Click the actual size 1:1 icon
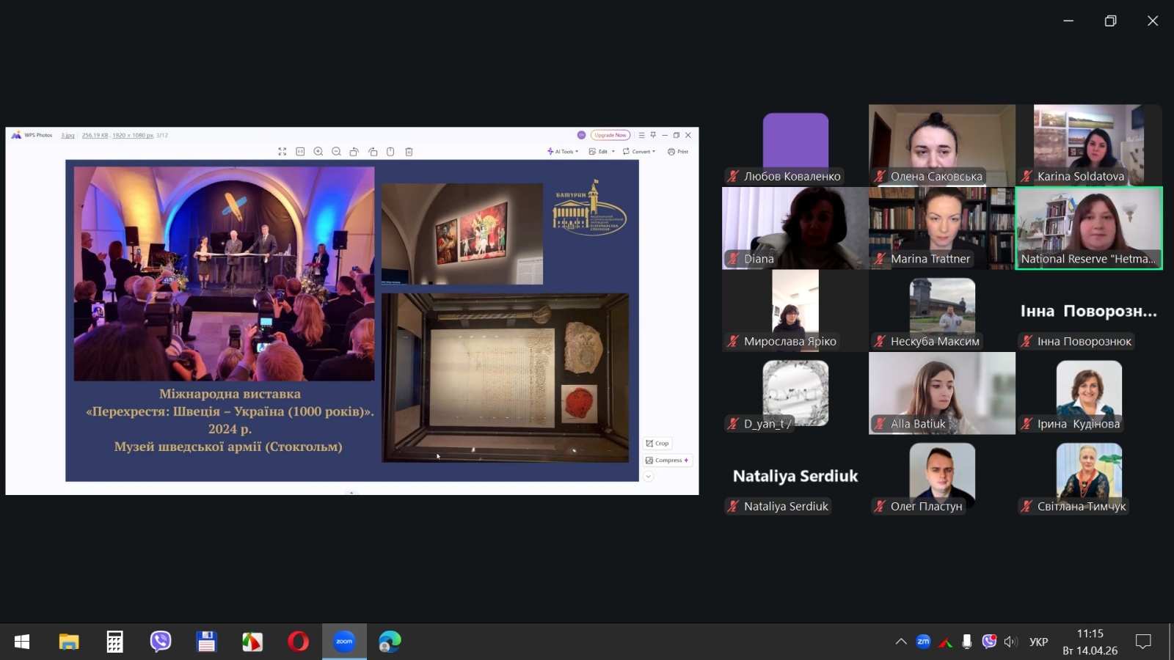This screenshot has width=1174, height=660. click(300, 152)
